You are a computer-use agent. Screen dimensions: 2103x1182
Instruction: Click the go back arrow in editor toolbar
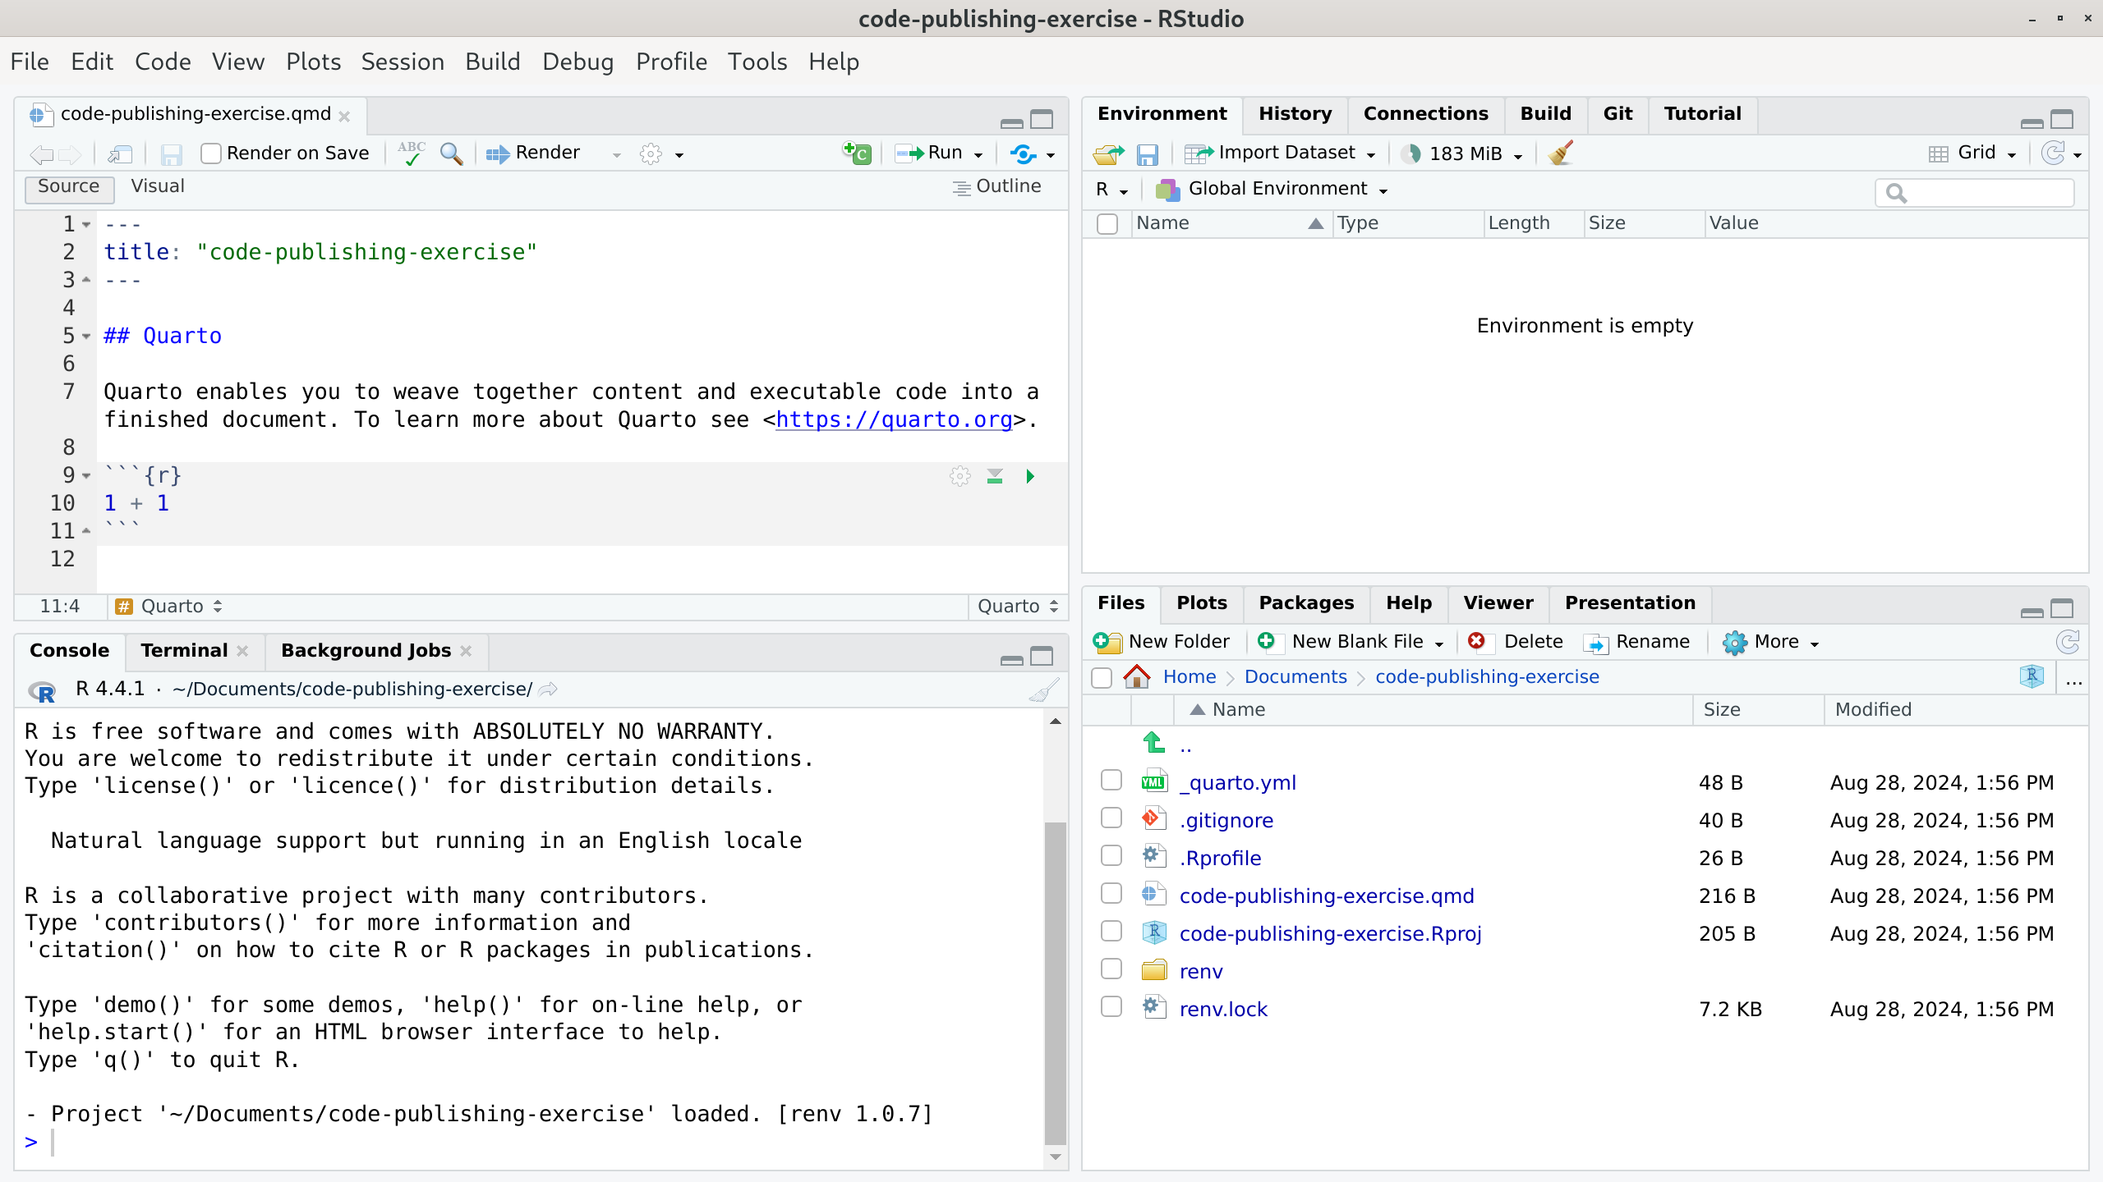[x=41, y=154]
